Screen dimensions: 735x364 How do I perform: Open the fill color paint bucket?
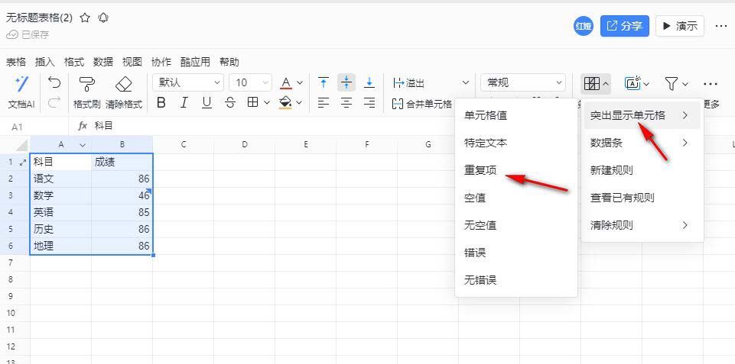[x=286, y=103]
